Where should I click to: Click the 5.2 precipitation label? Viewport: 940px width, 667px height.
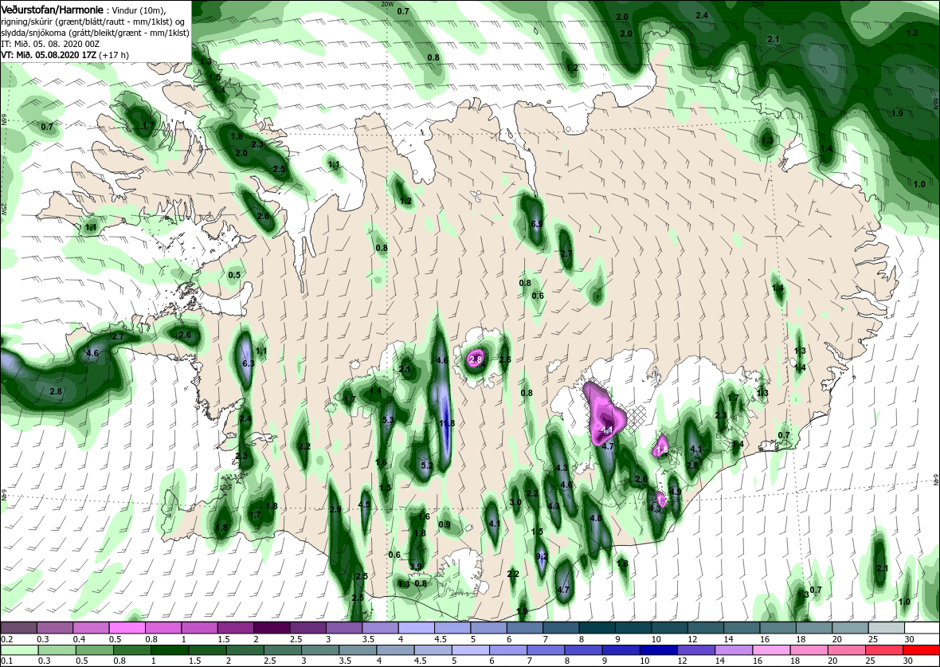(427, 465)
